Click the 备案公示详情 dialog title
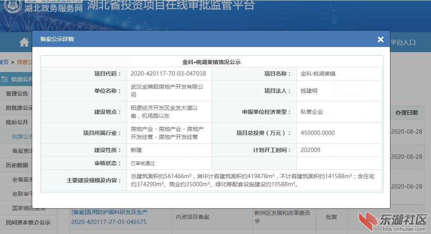The width and height of the screenshot is (431, 234). click(57, 39)
